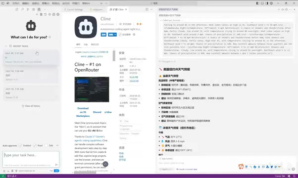298x178 pixels.
Task: Toggle primary side bar layout icon
Action: pyautogui.click(x=258, y=3)
